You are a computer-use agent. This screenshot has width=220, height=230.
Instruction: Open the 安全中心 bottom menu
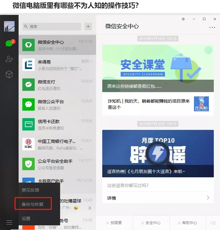[x=151, y=223]
